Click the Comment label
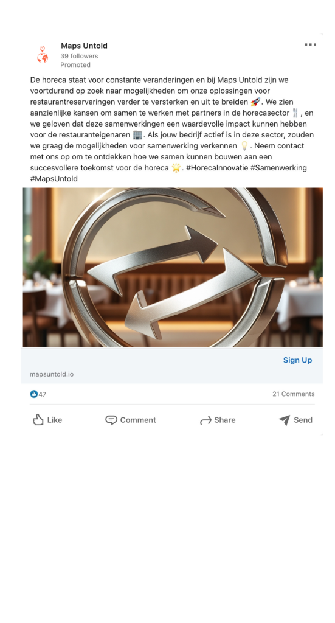 [x=138, y=420]
